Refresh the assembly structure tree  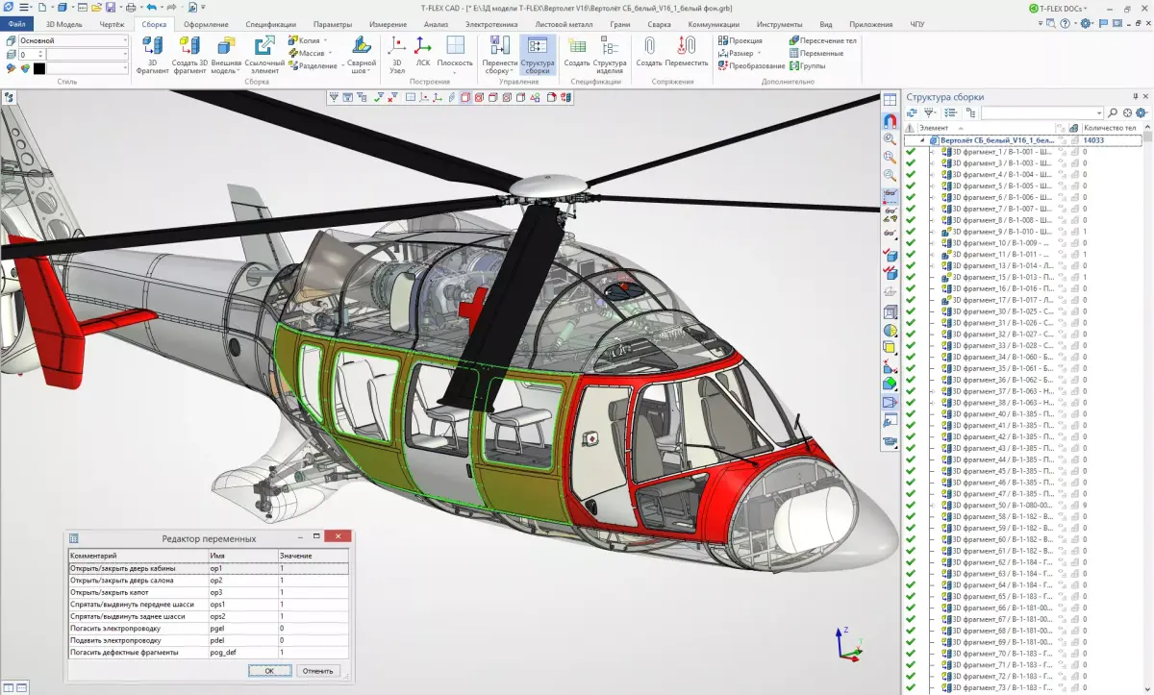[x=912, y=113]
